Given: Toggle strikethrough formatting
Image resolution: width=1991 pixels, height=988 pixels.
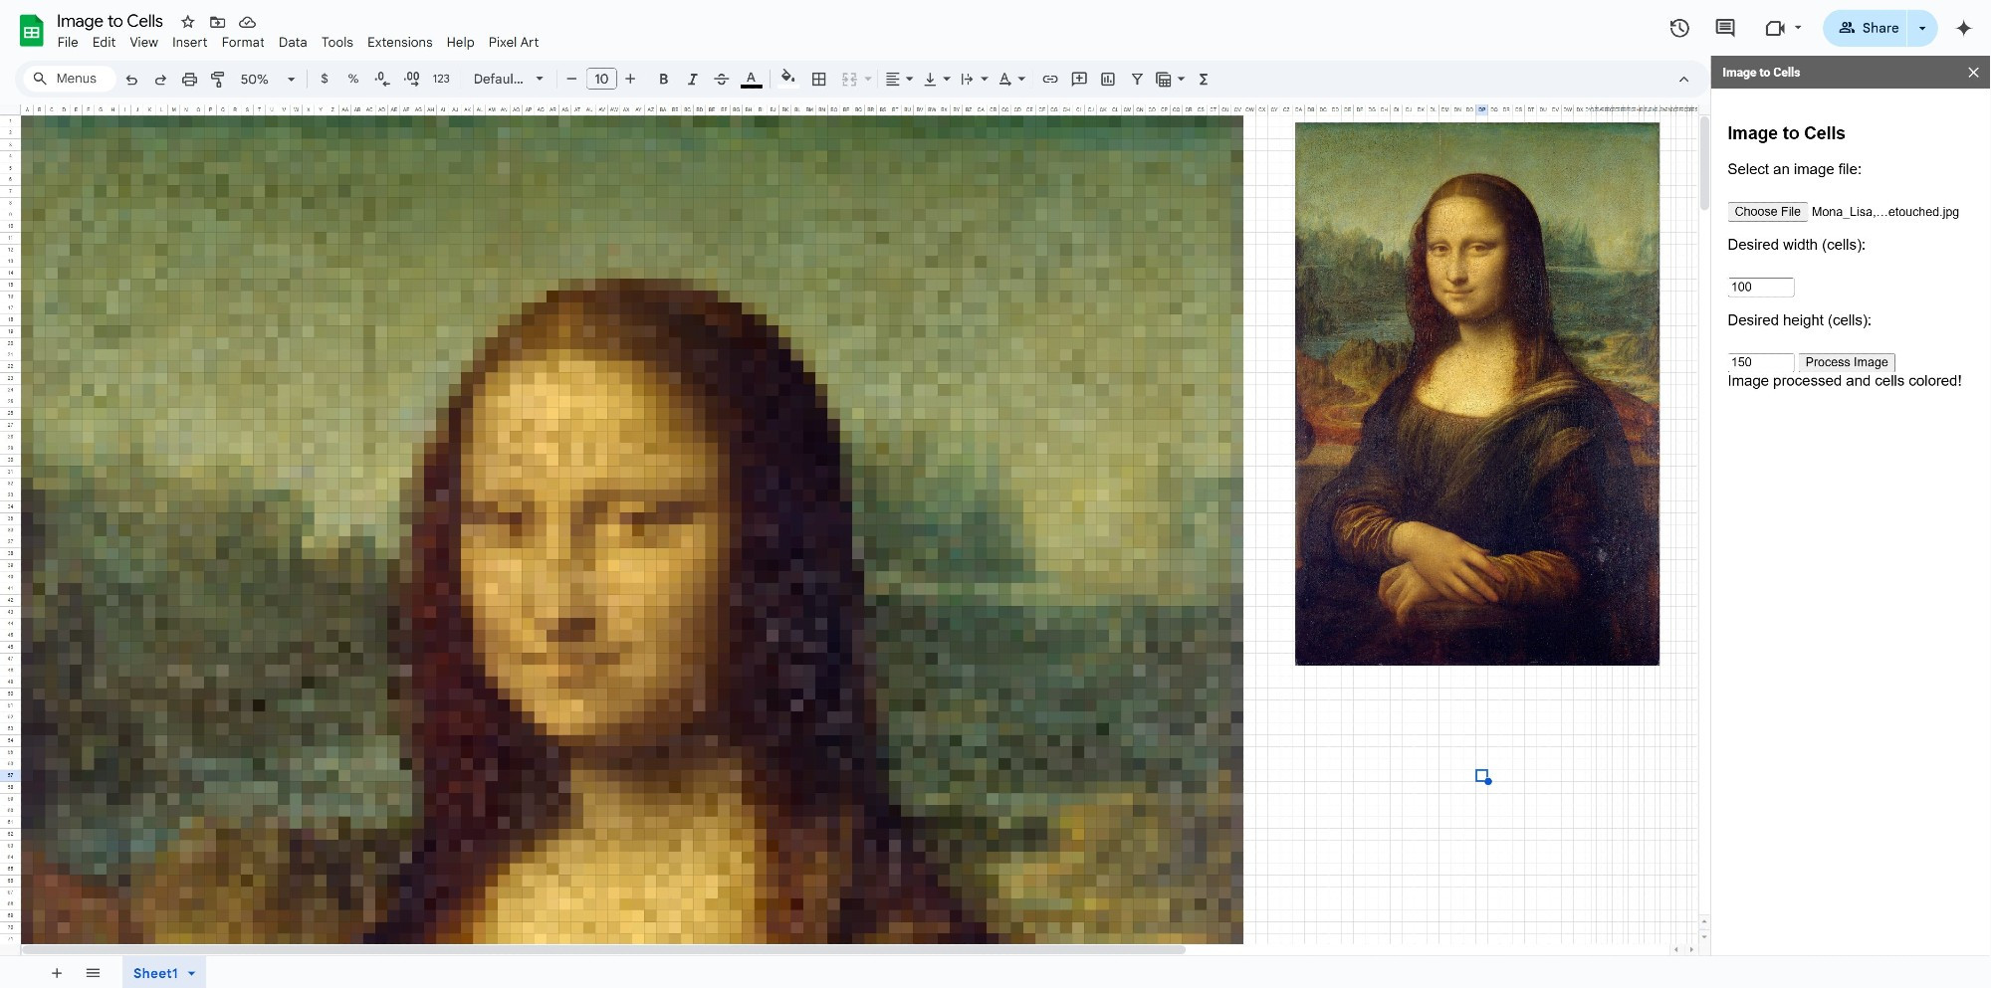Looking at the screenshot, I should 722,79.
